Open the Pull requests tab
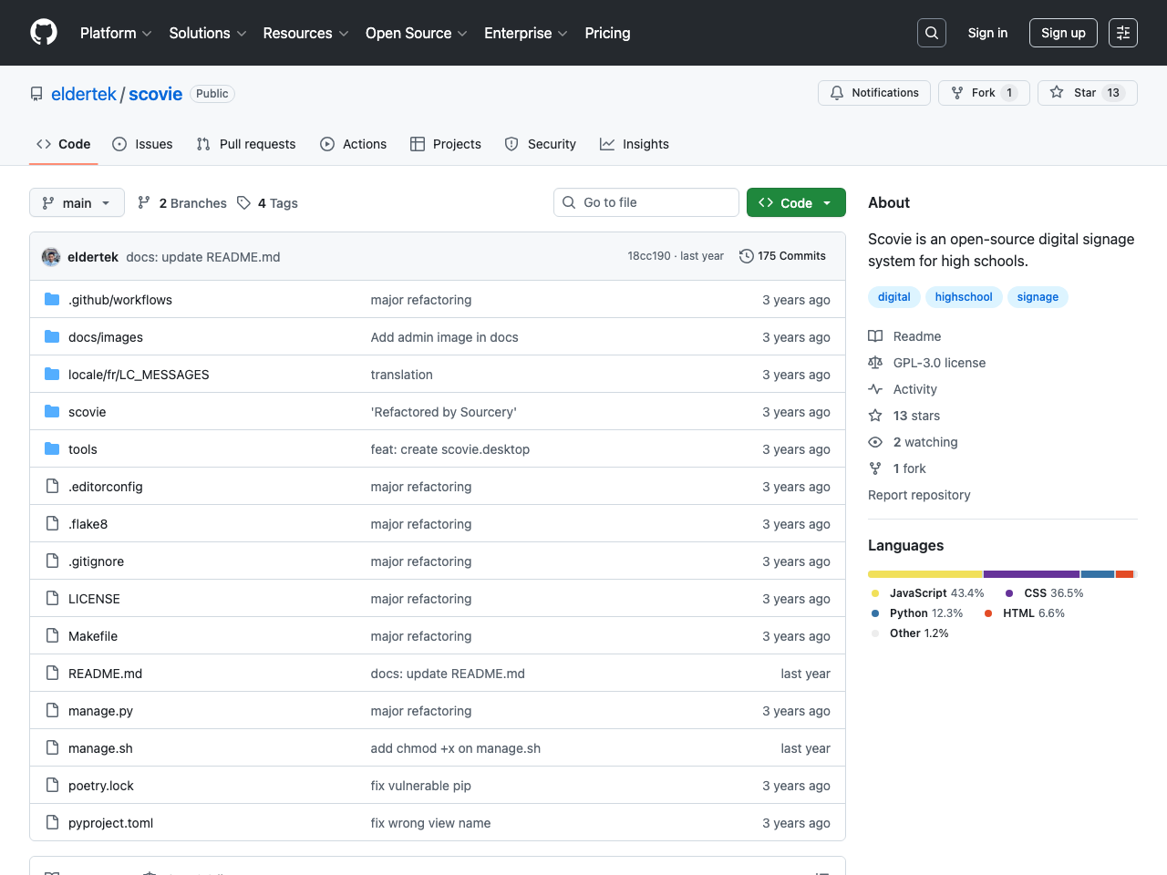The height and width of the screenshot is (875, 1167). click(x=246, y=144)
